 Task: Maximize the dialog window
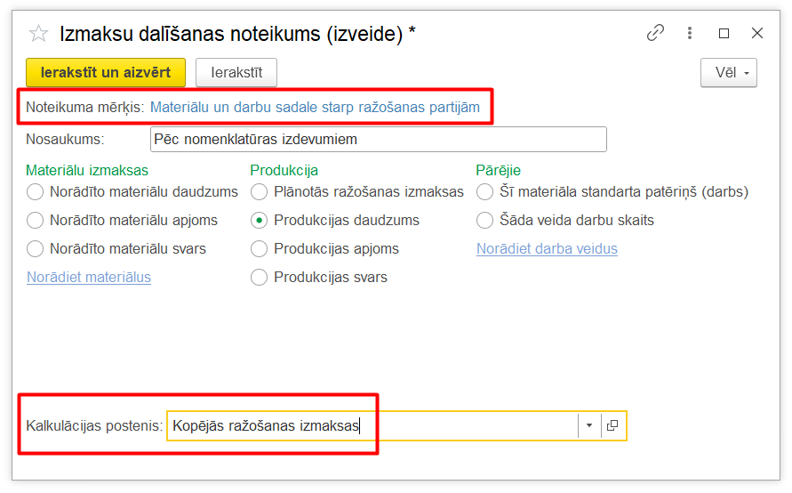tap(724, 34)
